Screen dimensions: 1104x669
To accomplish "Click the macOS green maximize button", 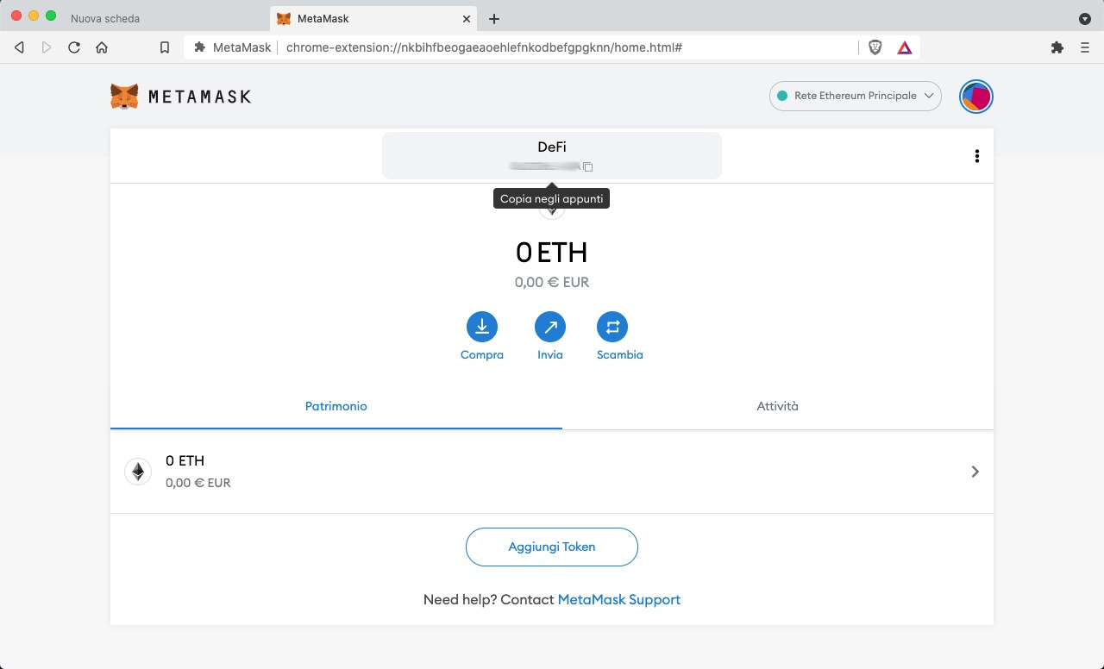I will pos(51,16).
